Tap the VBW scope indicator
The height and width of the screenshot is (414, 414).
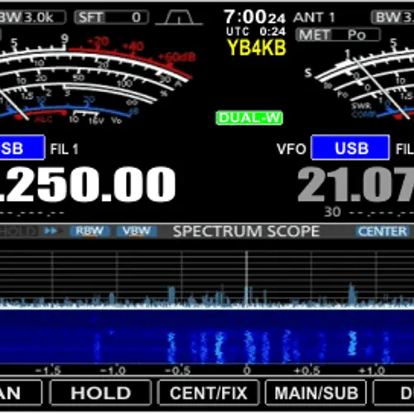click(x=137, y=231)
